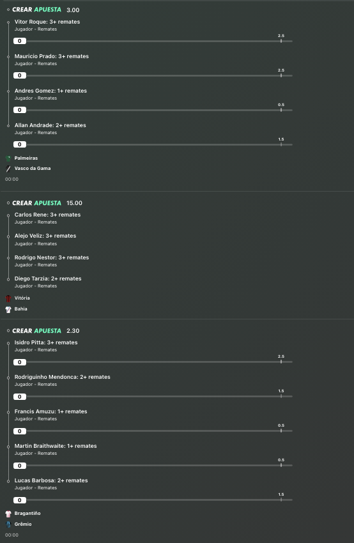Viewport: 354px width, 543px height.
Task: Click Martin Braithwaite slider 0.5 marker
Action: (281, 460)
